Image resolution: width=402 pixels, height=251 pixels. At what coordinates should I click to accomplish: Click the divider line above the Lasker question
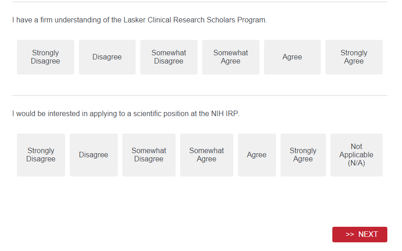[200, 2]
